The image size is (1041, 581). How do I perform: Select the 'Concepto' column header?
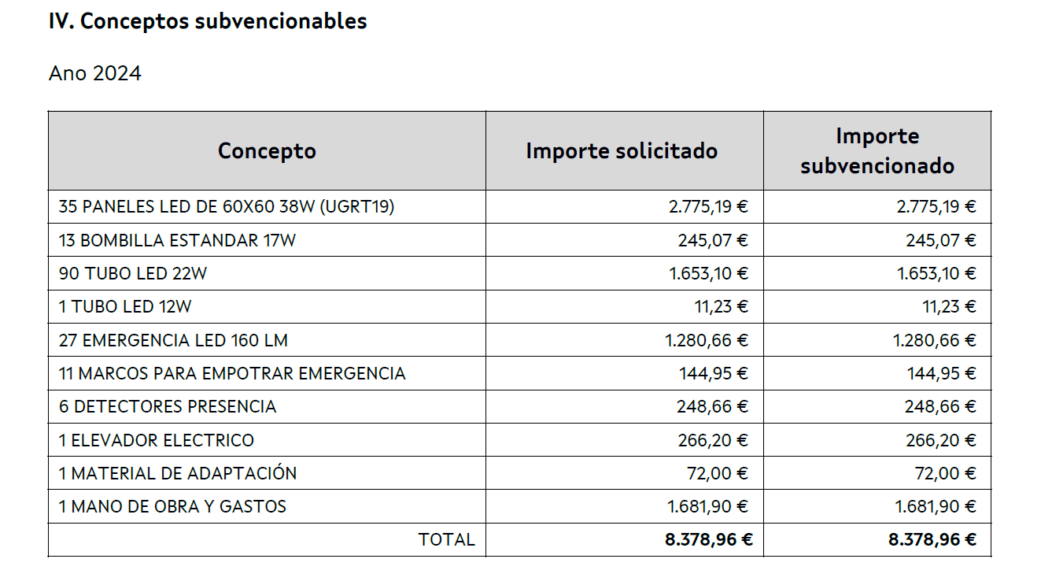267,150
